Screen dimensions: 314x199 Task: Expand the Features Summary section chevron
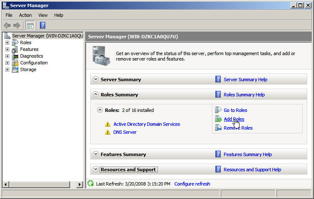96,154
